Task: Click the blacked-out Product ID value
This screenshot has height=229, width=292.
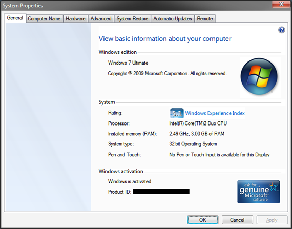Action: [161, 192]
